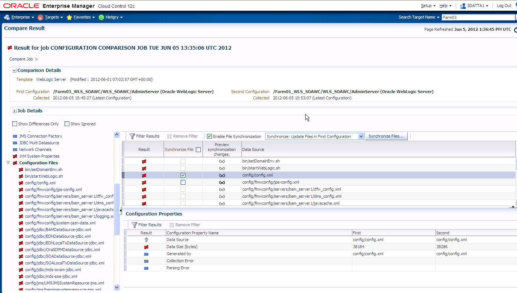Click the equal icon in Collection Error row
This screenshot has width=517, height=293.
point(146,261)
